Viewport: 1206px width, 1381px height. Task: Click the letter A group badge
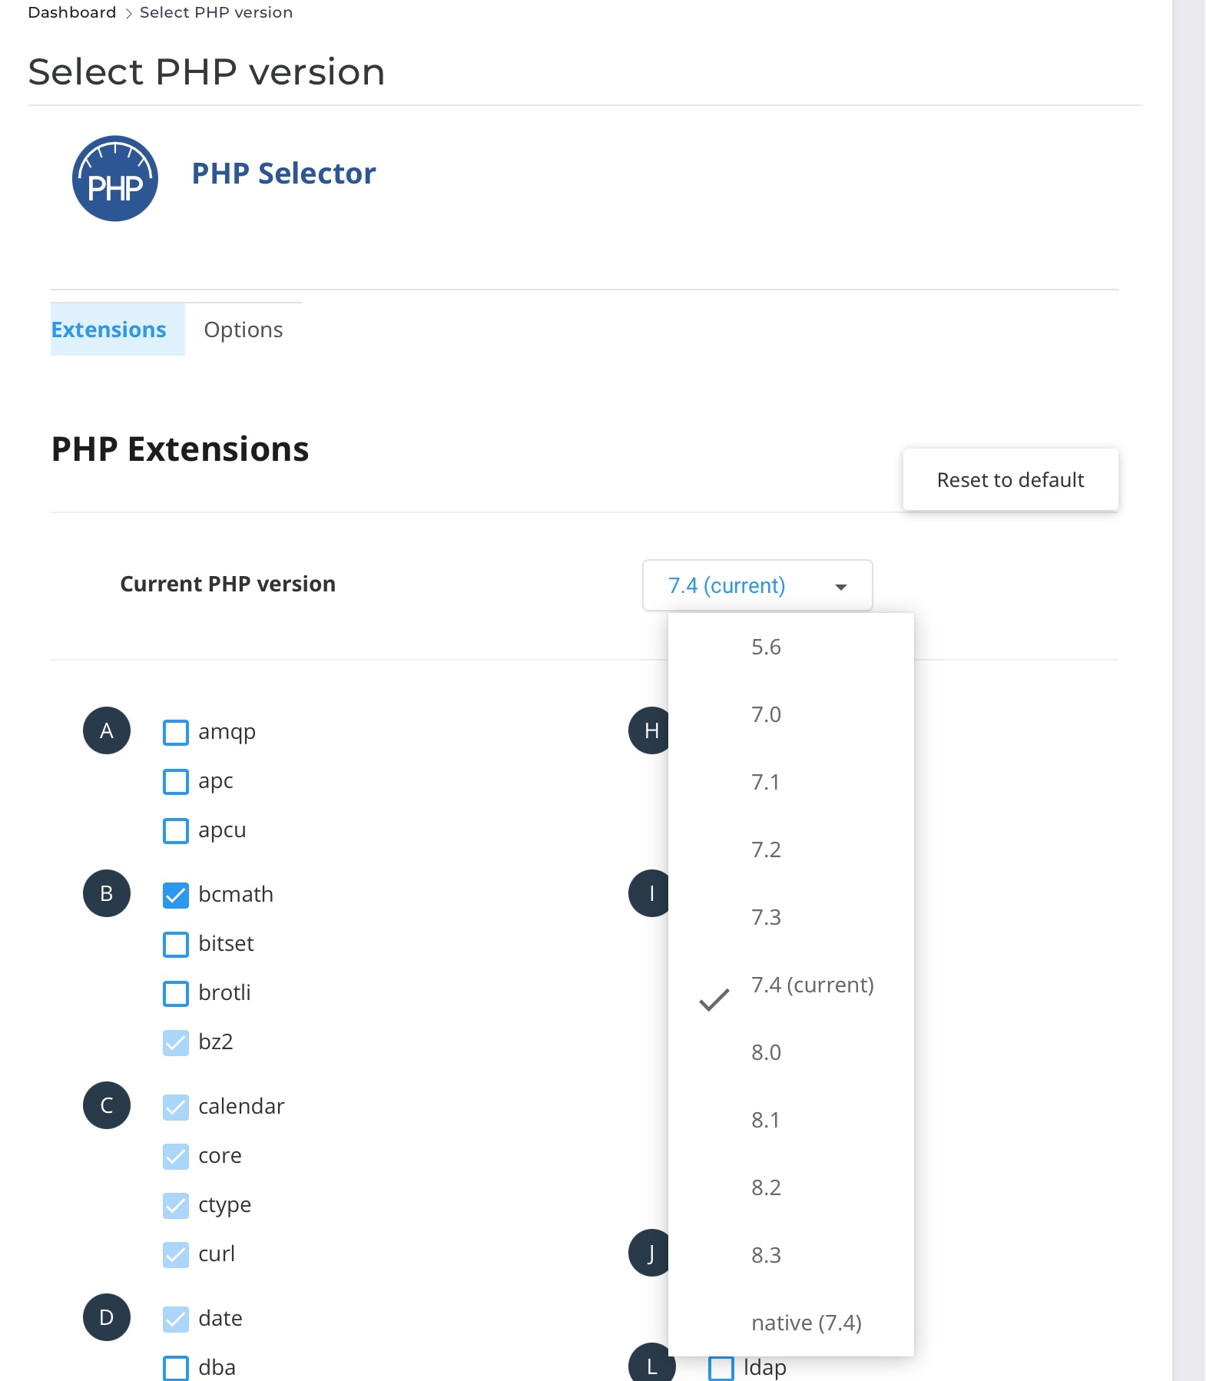click(x=107, y=730)
